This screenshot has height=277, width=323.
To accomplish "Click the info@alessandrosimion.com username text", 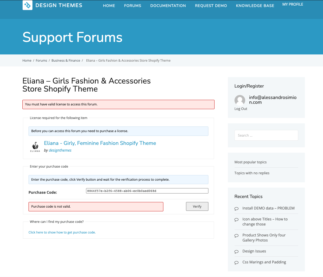I will [x=273, y=100].
